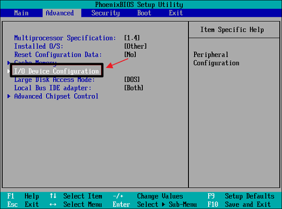Image resolution: width=282 pixels, height=209 pixels.
Task: Expand the Advanced Chipset Control submenu
Action: 56,96
